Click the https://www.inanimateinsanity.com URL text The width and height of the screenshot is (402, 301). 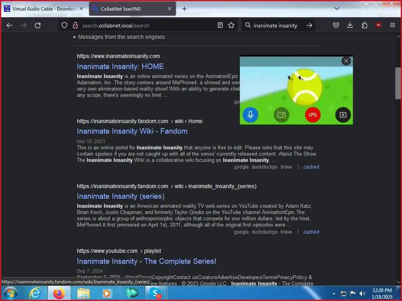(118, 56)
